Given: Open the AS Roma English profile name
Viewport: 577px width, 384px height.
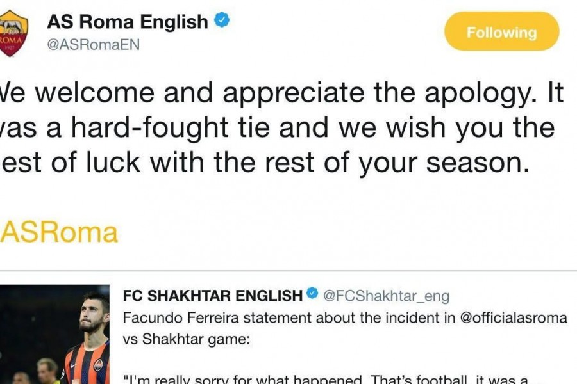Looking at the screenshot, I should tap(128, 22).
